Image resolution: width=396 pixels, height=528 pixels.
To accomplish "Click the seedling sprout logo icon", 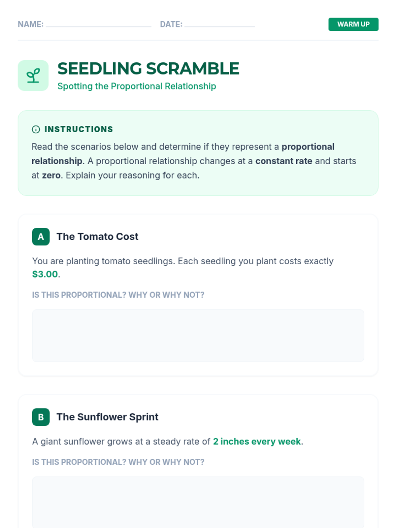I will [33, 76].
